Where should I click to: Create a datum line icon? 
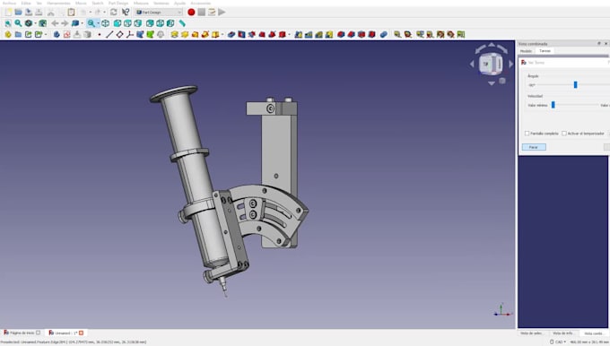pyautogui.click(x=109, y=35)
